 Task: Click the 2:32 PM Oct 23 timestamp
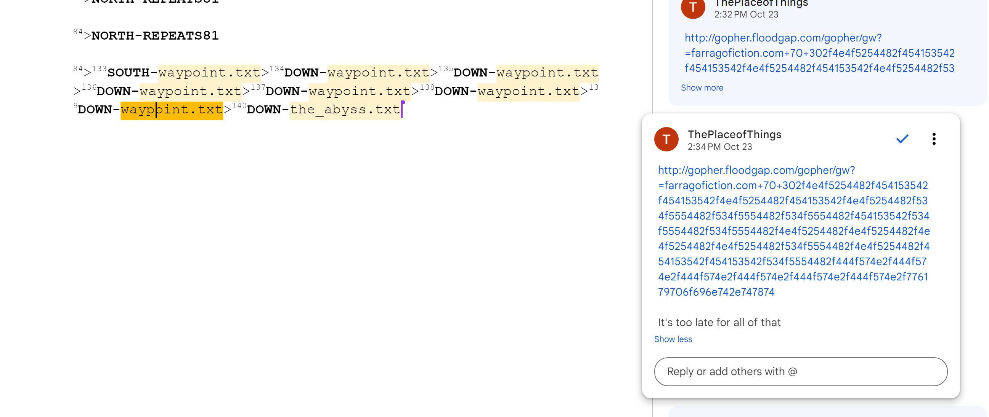point(746,14)
